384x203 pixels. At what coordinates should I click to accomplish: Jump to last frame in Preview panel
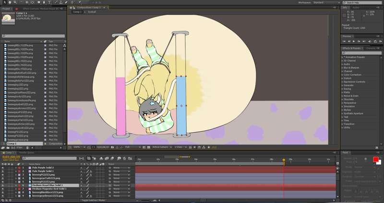point(364,42)
